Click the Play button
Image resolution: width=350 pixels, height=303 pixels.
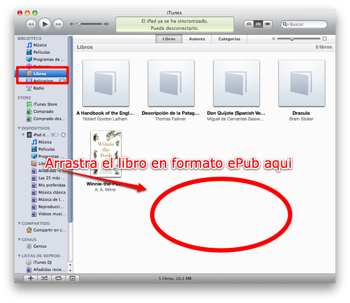[45, 24]
